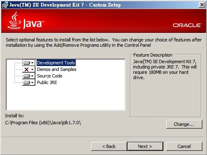Open the Development Tools feature dropdown
The height and width of the screenshot is (155, 207).
(29, 63)
